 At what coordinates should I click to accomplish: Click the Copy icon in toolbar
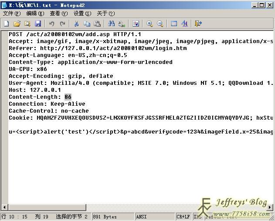(x=87, y=23)
